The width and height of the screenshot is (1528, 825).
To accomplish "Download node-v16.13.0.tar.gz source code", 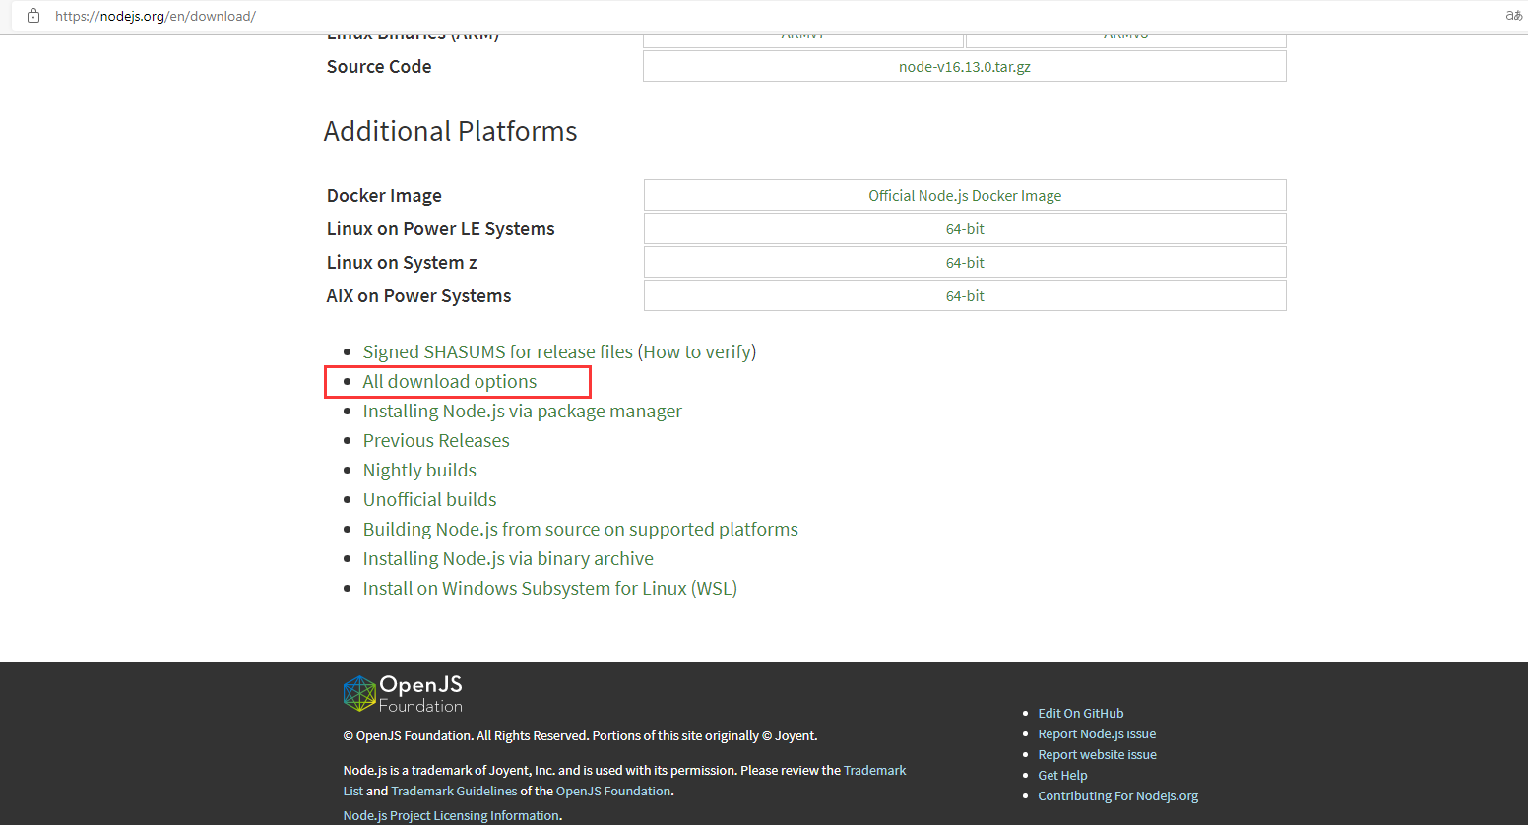I will pyautogui.click(x=965, y=67).
